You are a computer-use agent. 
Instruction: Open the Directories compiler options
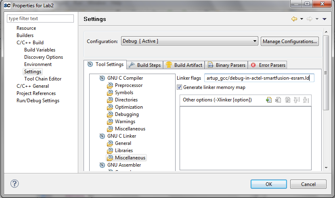(x=126, y=100)
